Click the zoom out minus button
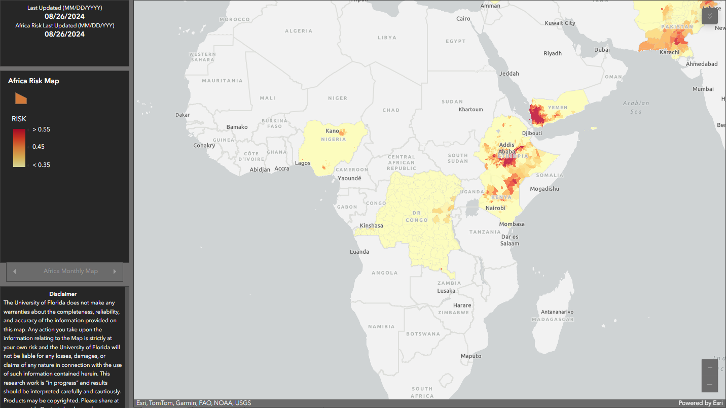The height and width of the screenshot is (408, 726). pos(709,384)
